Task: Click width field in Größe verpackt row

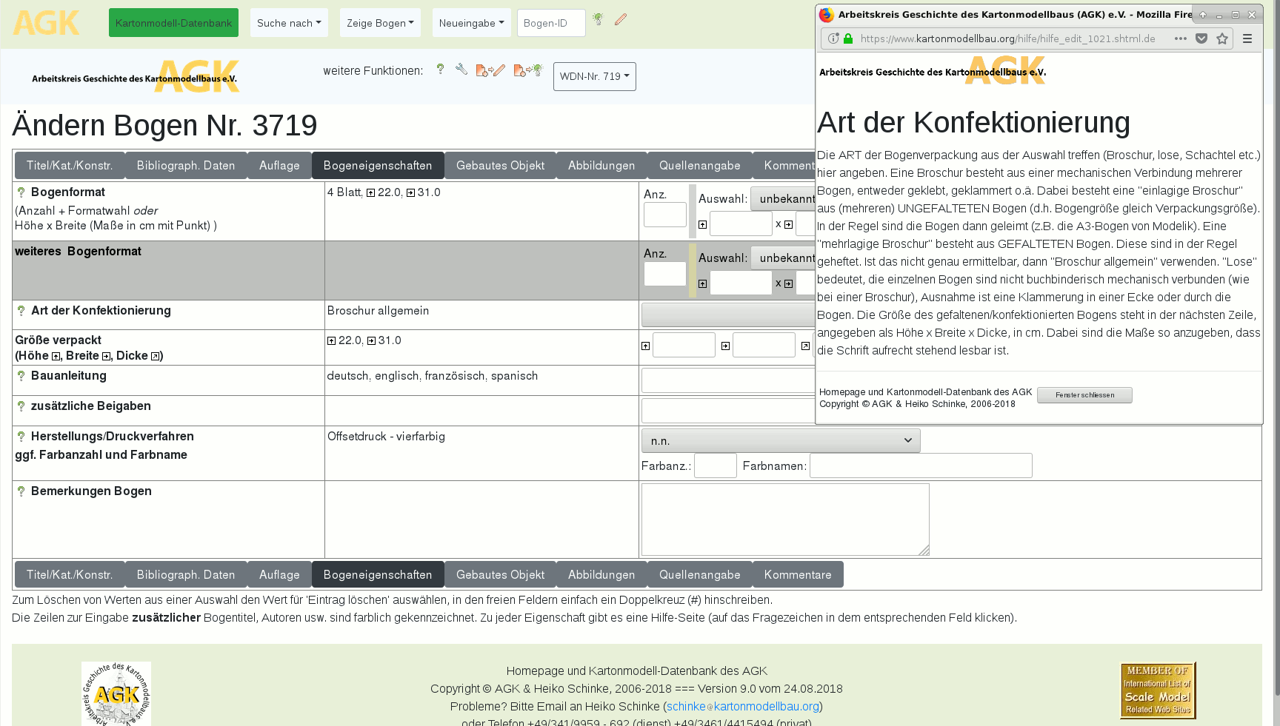Action: click(x=764, y=345)
